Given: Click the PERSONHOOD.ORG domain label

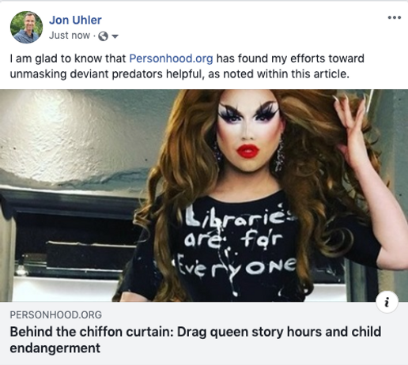Looking at the screenshot, I should point(56,314).
